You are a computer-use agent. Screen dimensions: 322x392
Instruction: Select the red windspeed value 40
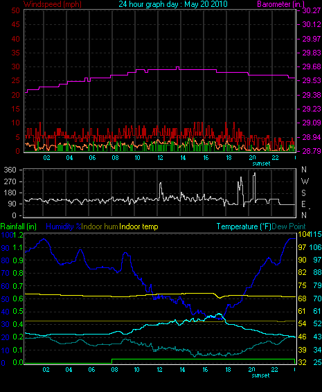tap(15, 39)
